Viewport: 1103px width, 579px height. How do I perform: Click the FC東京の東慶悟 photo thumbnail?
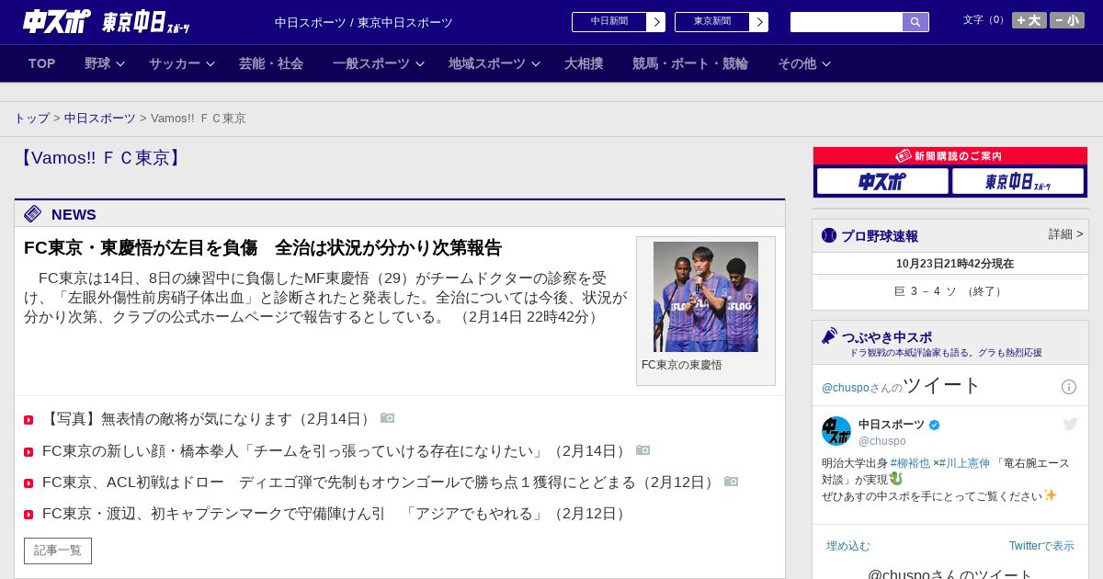706,297
